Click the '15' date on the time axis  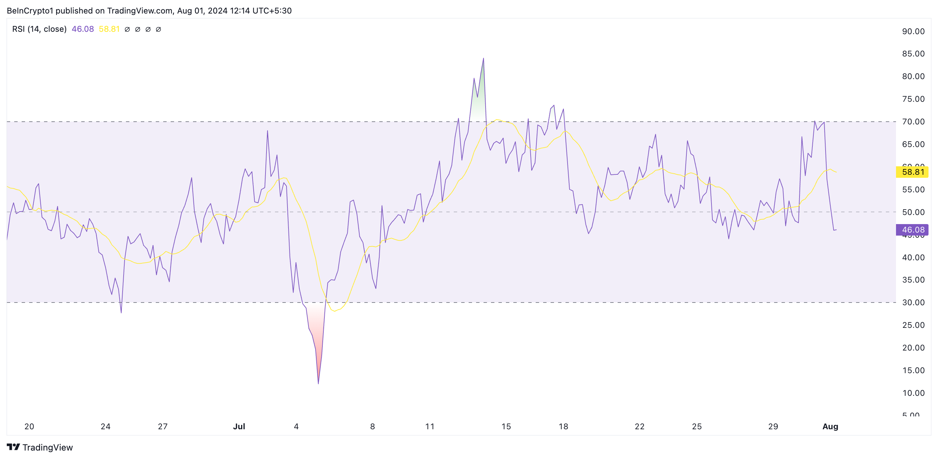tap(506, 426)
